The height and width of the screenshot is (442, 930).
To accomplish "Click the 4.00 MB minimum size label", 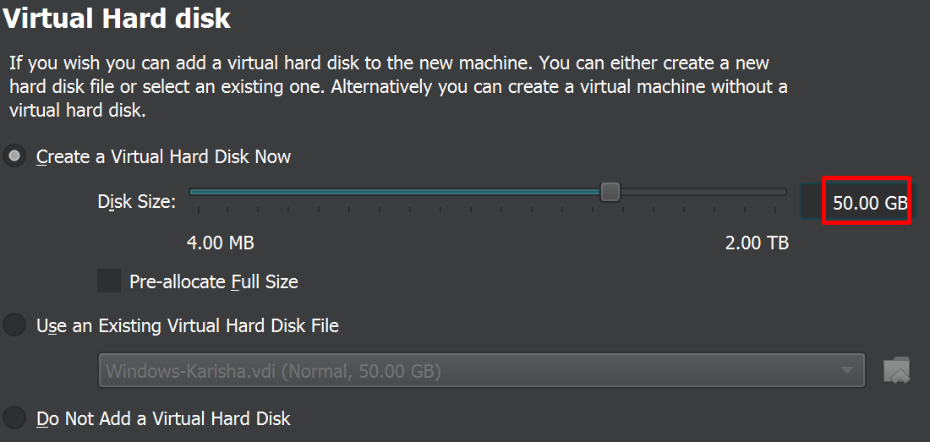I will tap(221, 243).
